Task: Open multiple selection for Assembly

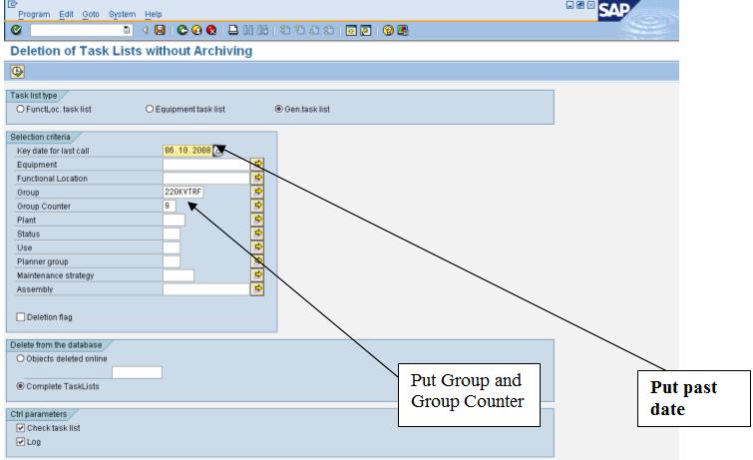Action: pos(257,289)
